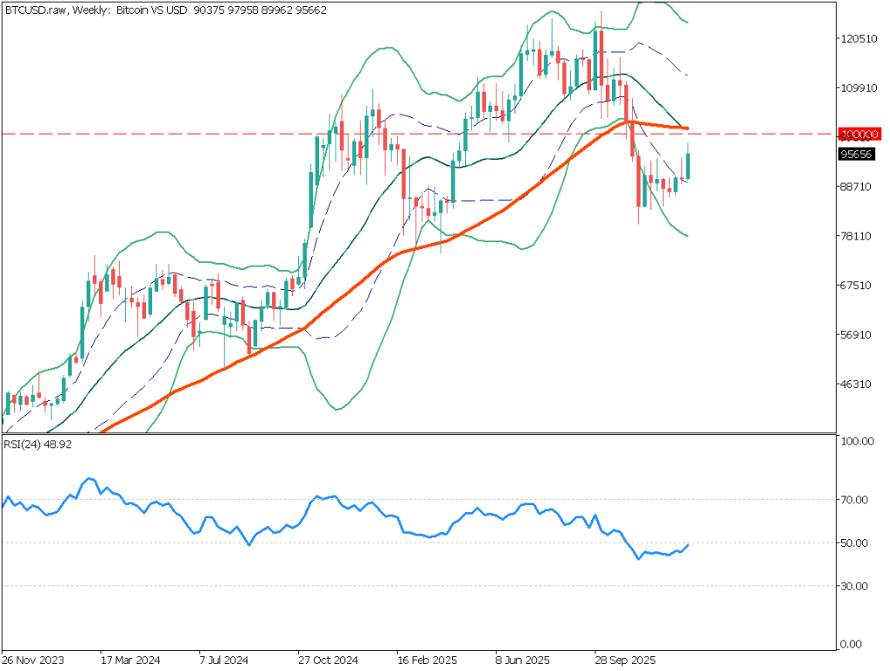Click the 120510 price axis label
This screenshot has height=671, width=890.
[x=857, y=39]
